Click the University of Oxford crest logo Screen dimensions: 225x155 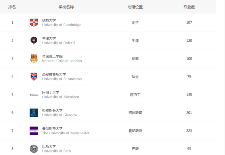point(34,41)
